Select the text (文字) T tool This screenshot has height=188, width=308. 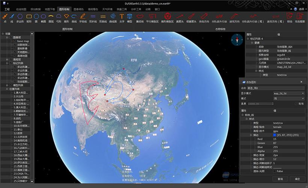pos(122,18)
